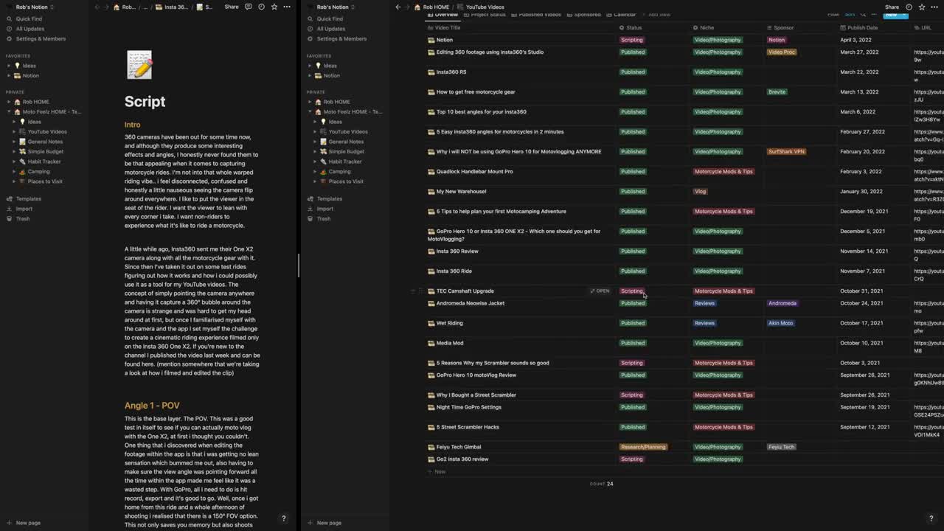
Task: Click the page icon of Insta360 RS row
Action: pyautogui.click(x=431, y=72)
